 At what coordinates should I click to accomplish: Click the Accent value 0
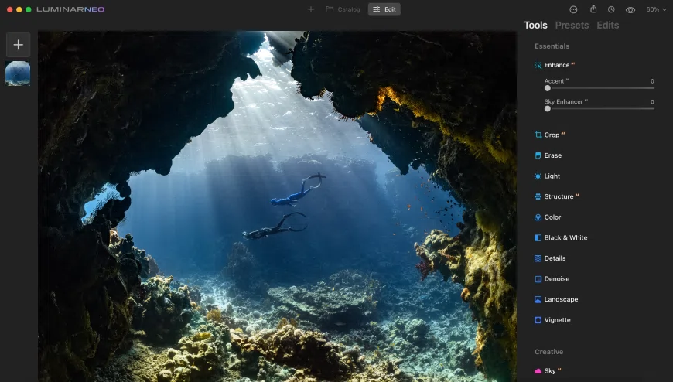[652, 81]
